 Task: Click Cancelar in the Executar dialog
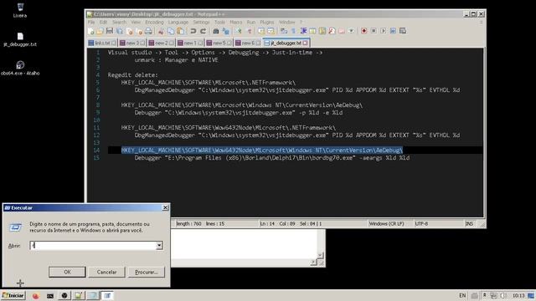[106, 272]
